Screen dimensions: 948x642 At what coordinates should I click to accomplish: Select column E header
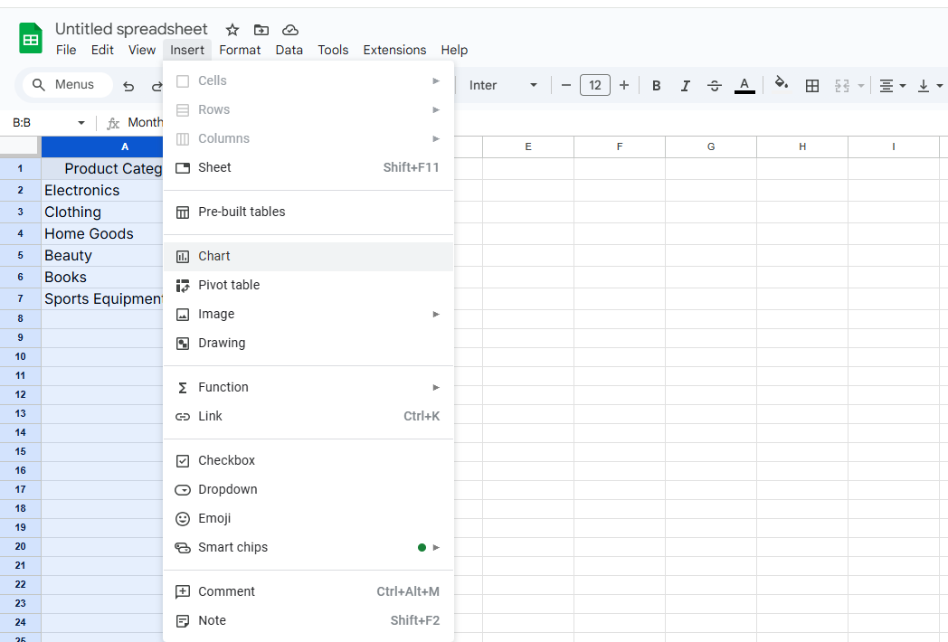[528, 146]
